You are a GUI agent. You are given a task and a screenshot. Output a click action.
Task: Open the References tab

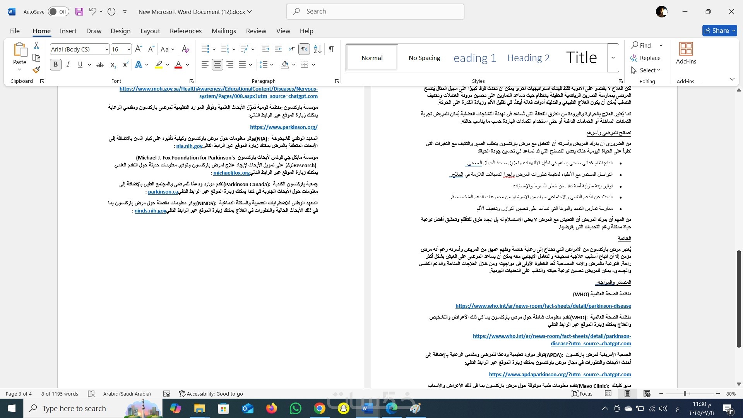point(185,31)
